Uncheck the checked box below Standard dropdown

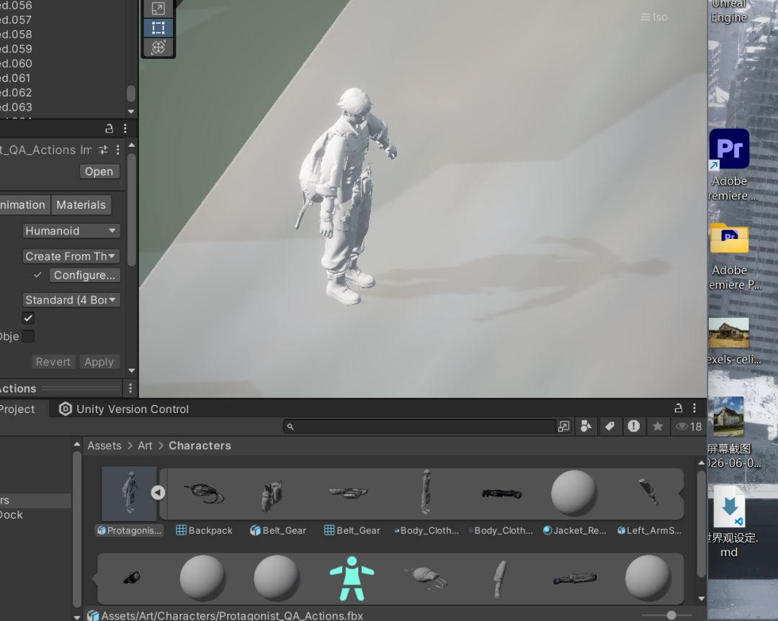pos(28,318)
